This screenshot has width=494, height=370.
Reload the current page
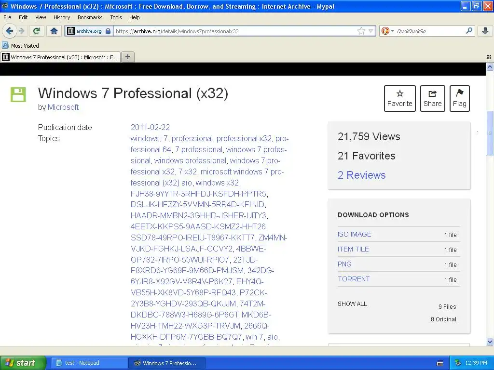click(x=37, y=31)
